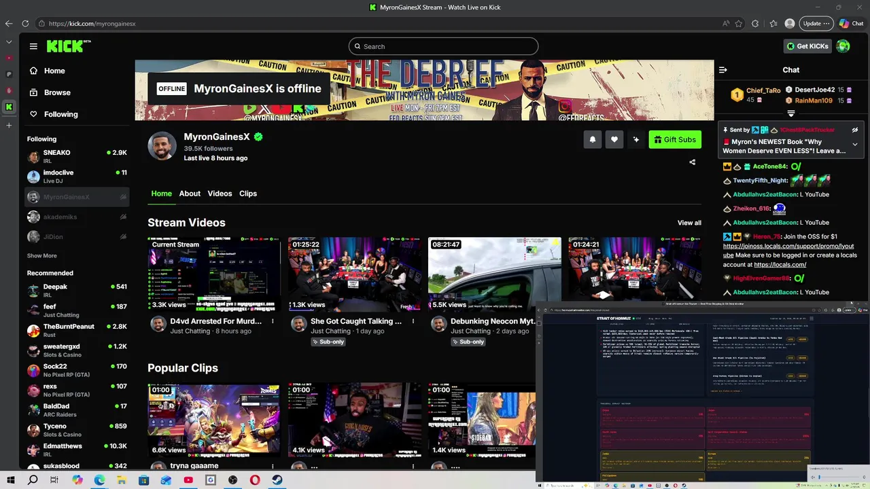Click the browser Update button
870x489 pixels.
816,23
